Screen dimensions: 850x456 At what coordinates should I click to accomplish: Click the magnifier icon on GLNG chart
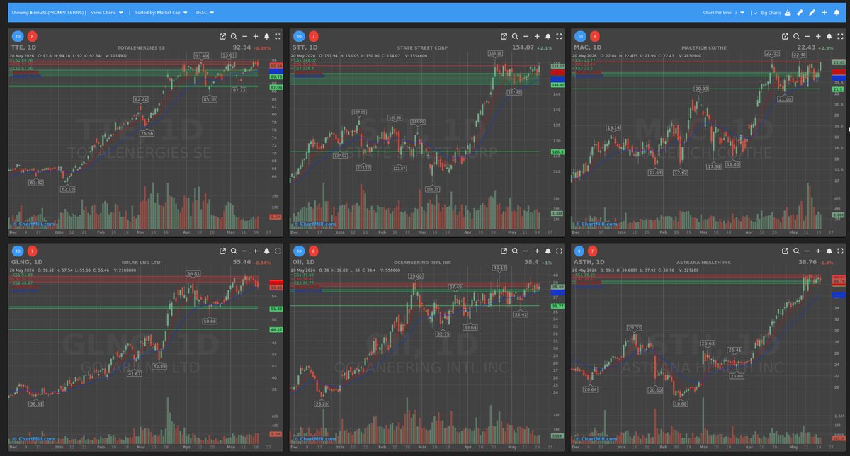click(234, 251)
